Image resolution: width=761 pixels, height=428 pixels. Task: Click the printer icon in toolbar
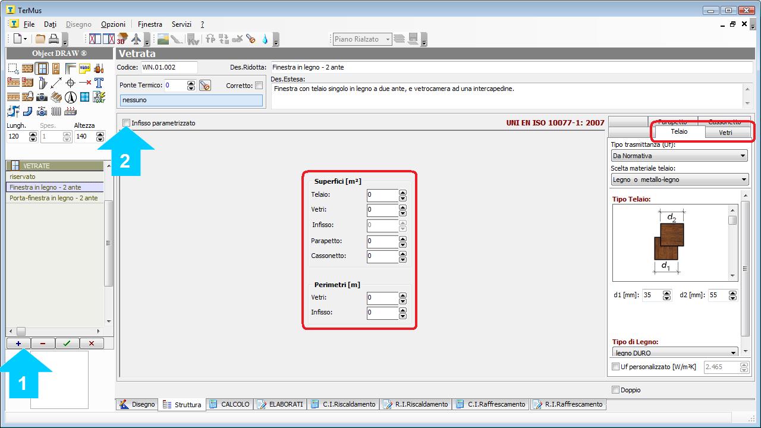click(x=54, y=39)
